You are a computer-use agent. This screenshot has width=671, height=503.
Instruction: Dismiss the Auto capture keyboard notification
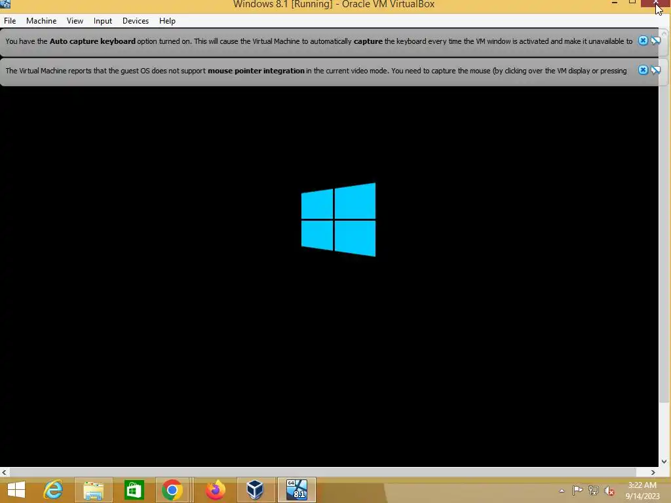(x=643, y=41)
